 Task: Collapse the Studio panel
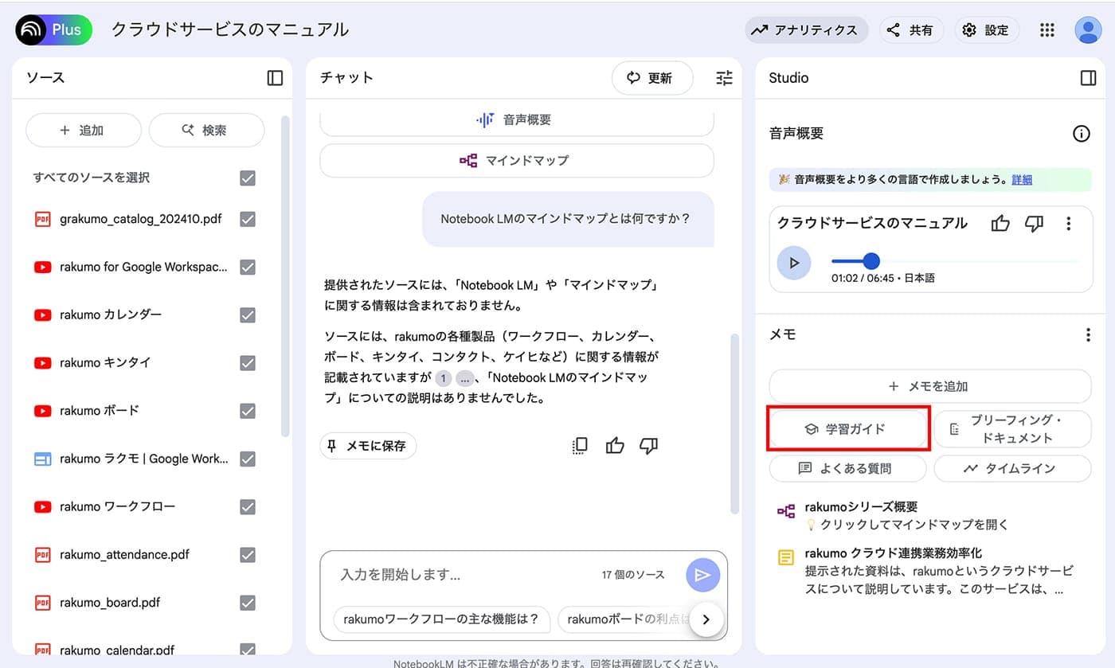[1088, 78]
